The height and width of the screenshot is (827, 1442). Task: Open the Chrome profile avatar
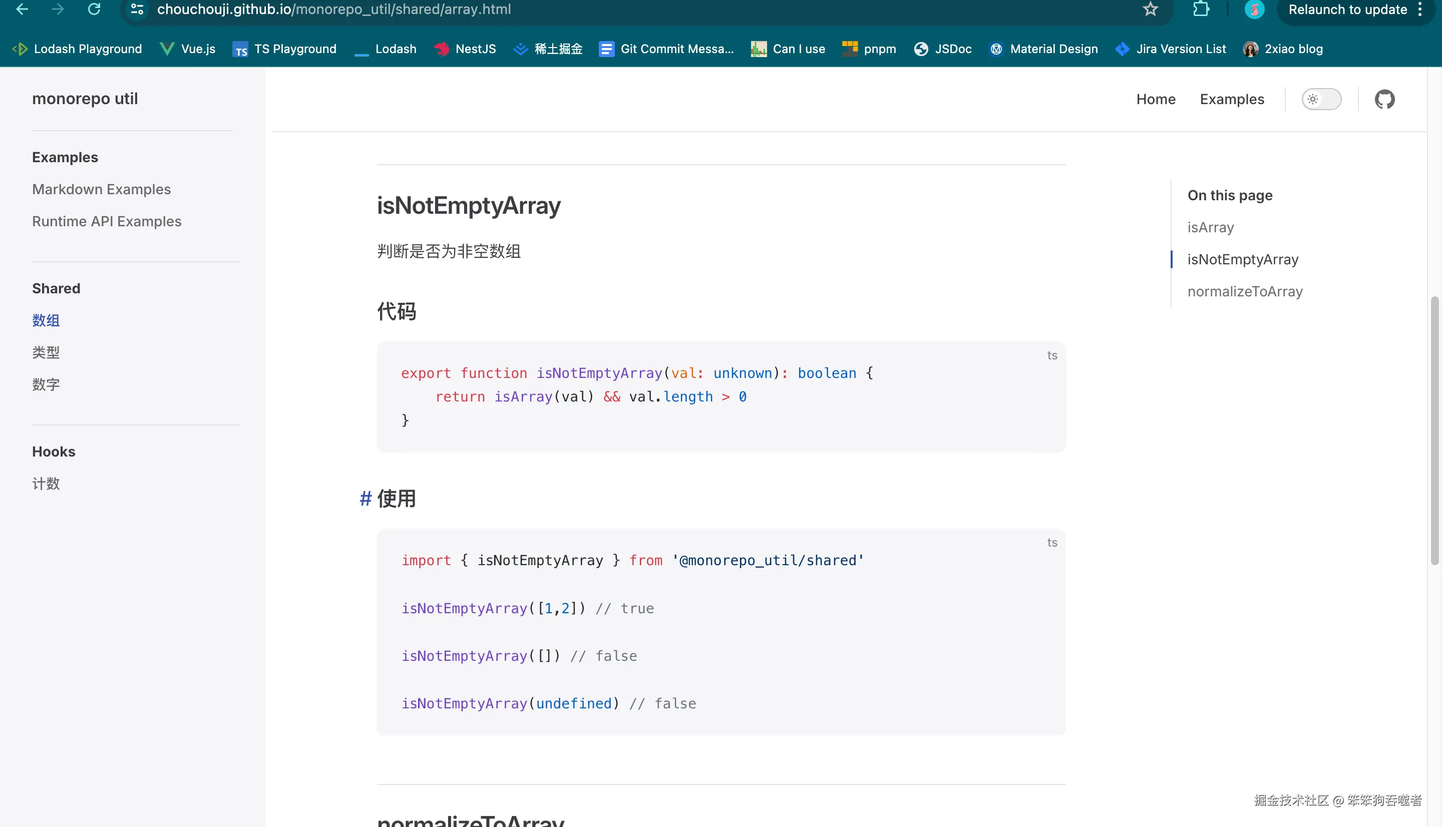[1254, 9]
